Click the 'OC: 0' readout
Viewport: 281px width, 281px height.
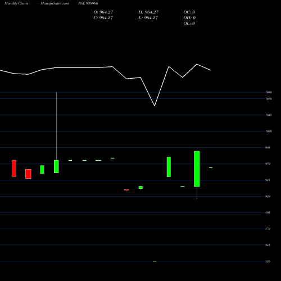189,12
